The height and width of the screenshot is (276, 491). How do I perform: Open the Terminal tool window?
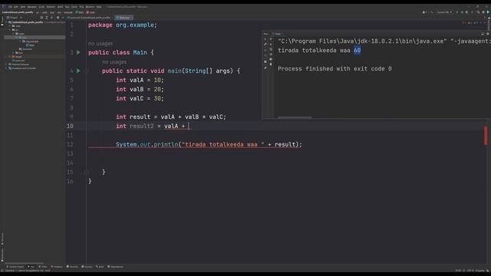(72, 267)
